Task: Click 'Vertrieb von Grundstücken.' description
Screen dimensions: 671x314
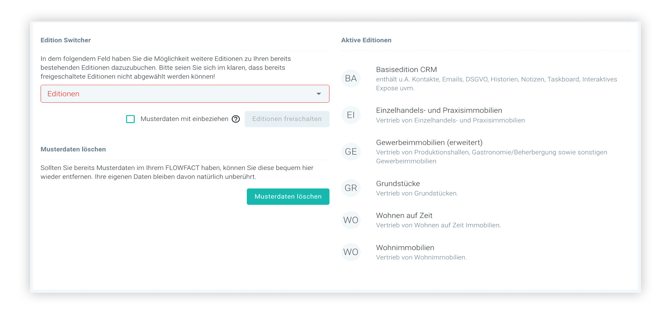Action: coord(417,193)
